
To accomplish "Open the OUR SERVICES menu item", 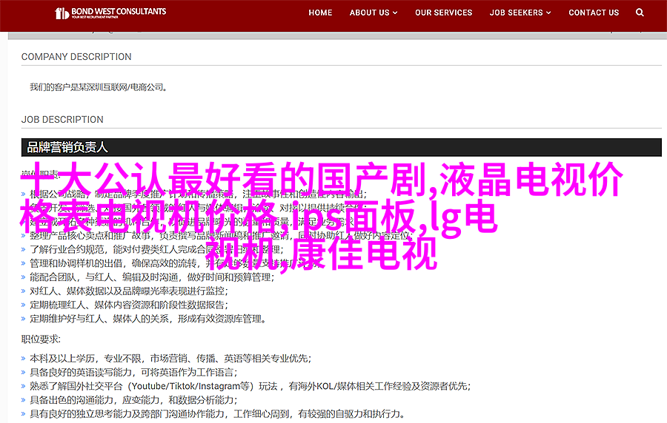I will point(444,13).
